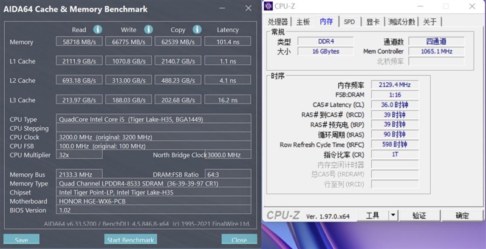Select L1 Cache Copy value 2140.7 GB/s
486x249 pixels.
178,61
